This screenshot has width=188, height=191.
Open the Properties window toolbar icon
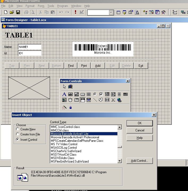point(131,13)
